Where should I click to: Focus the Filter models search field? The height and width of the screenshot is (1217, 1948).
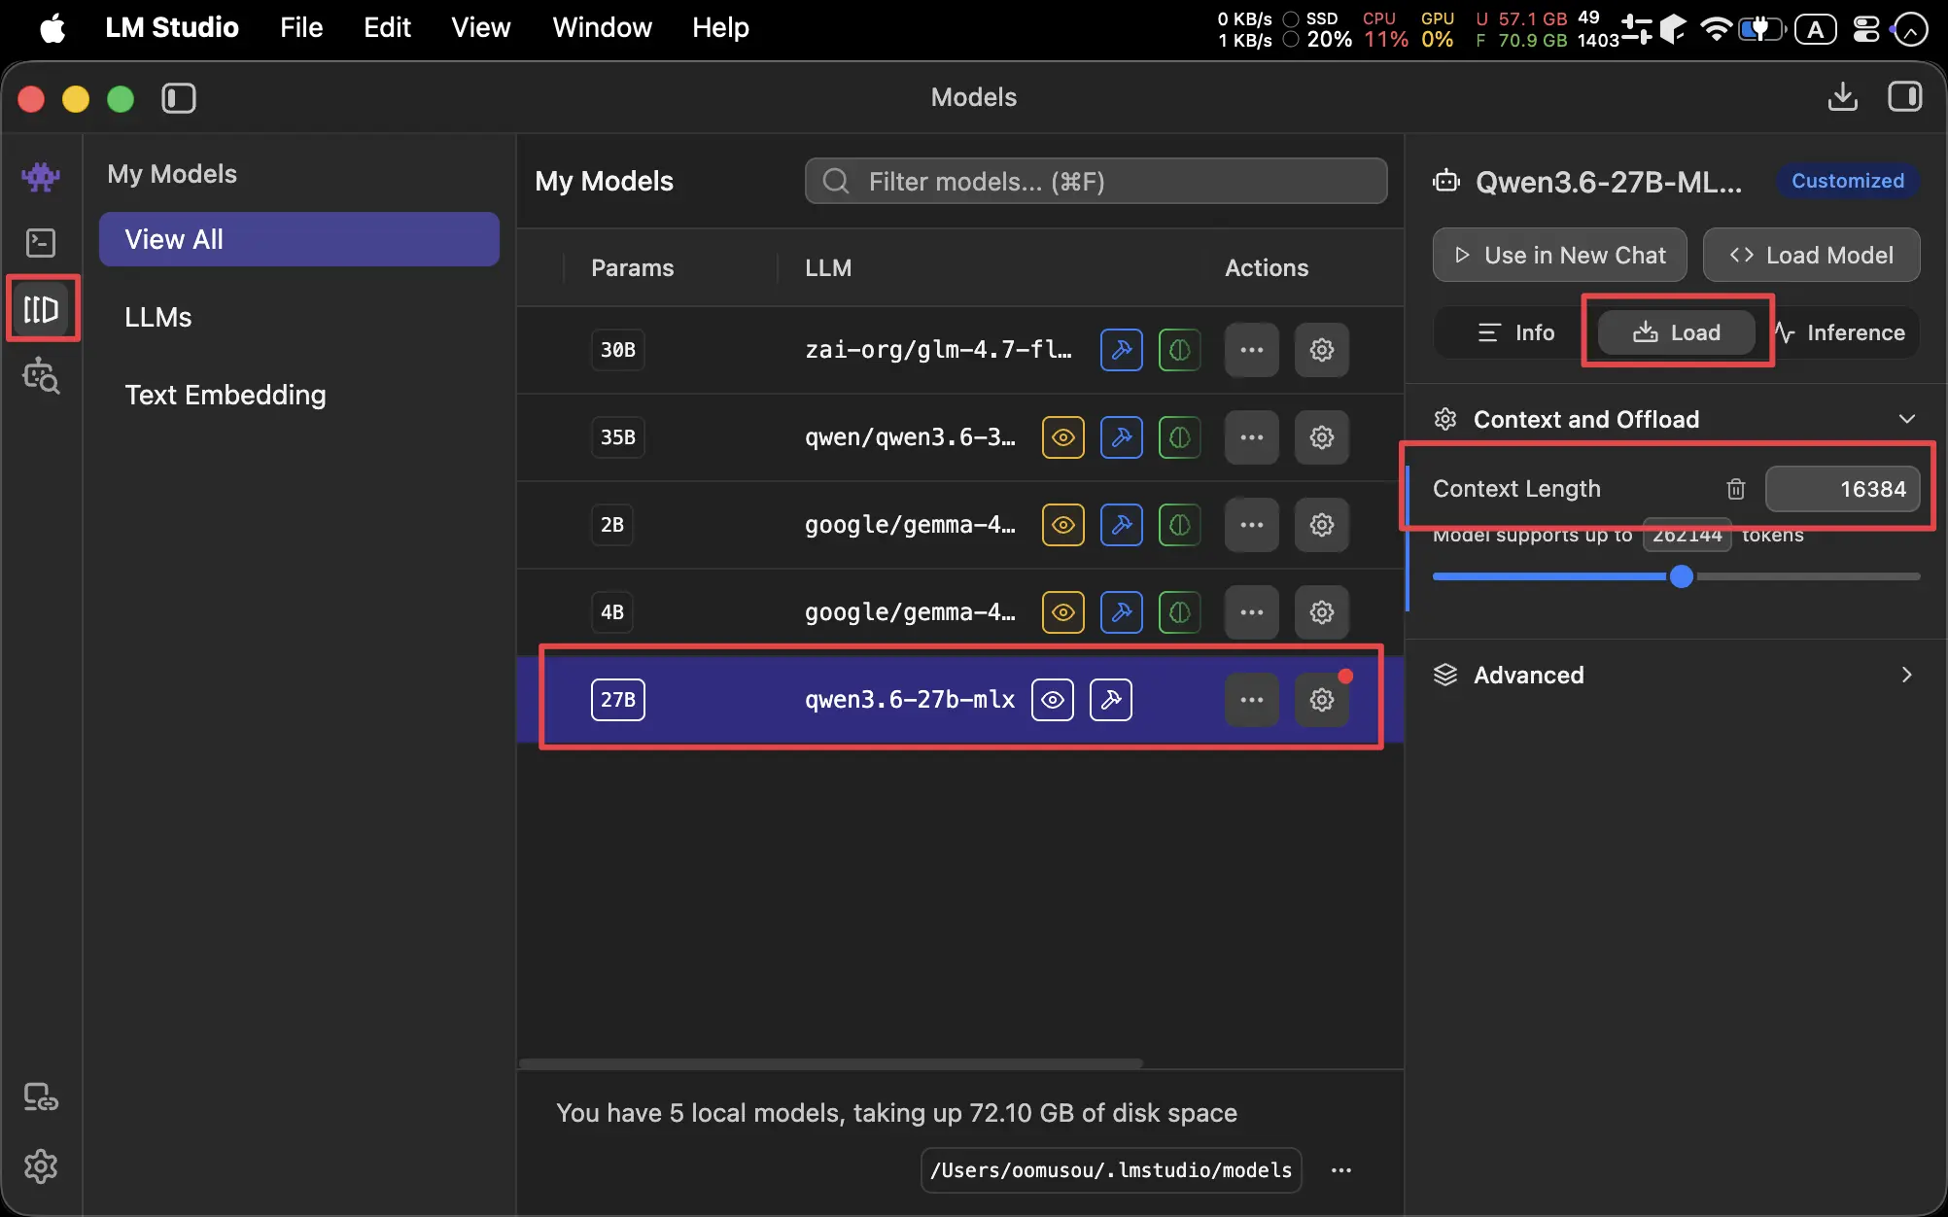(1096, 181)
